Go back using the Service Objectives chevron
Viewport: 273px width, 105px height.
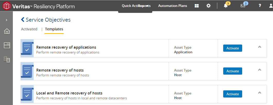23,20
